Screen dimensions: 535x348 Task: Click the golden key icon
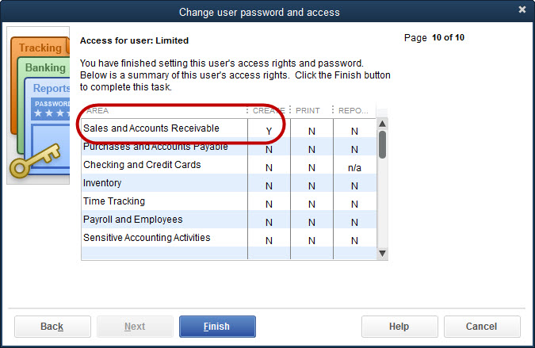click(35, 160)
